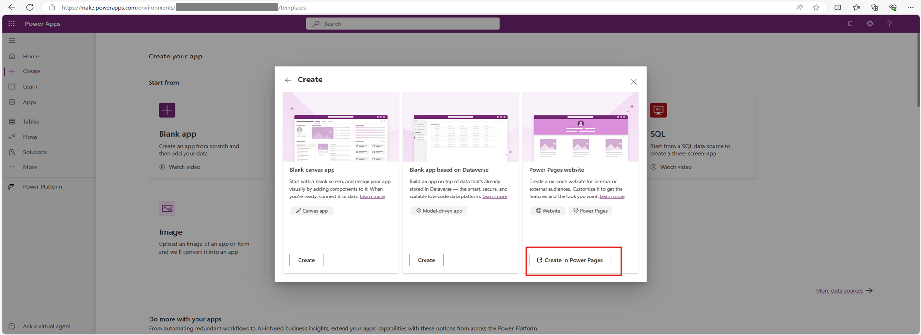Open the settings gear in header
The width and height of the screenshot is (921, 335).
tap(870, 23)
